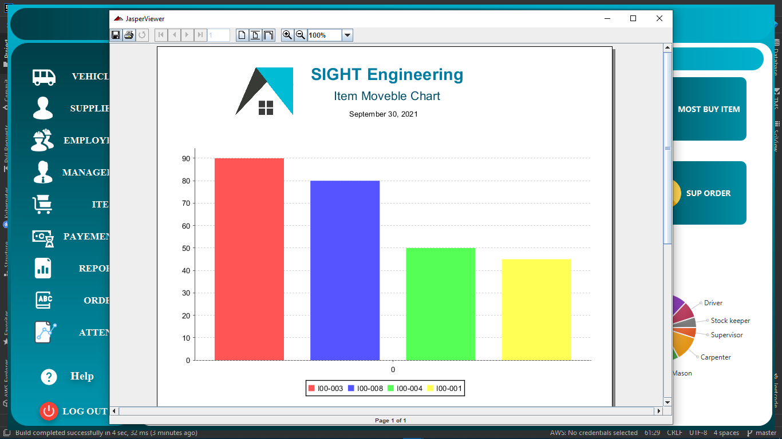
Task: Open the Report chart icon in sidebar
Action: [x=43, y=268]
